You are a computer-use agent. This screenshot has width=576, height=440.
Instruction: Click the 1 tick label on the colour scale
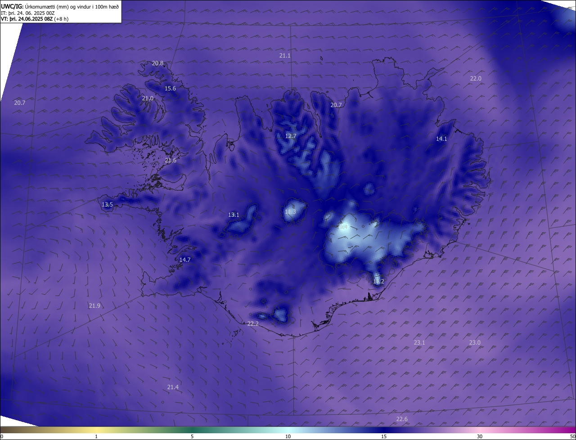pos(96,436)
